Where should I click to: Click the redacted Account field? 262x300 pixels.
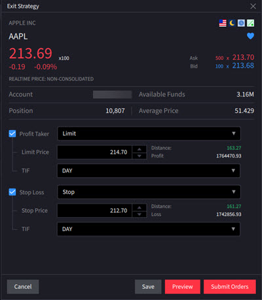coord(112,95)
